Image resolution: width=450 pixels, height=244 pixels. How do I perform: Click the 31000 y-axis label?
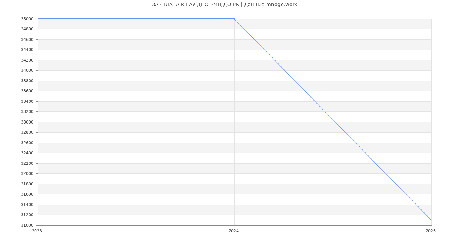coord(27,225)
